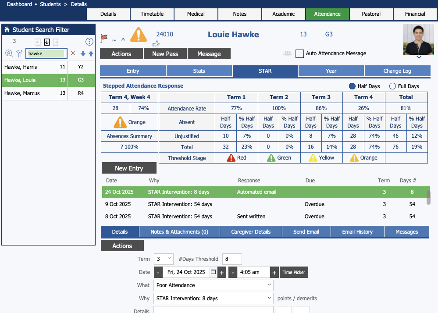Select the Full Days radio button
The image size is (438, 313).
click(392, 86)
